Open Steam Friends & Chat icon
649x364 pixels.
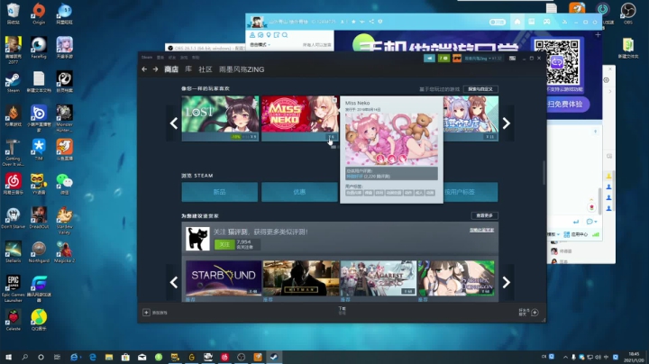535,313
